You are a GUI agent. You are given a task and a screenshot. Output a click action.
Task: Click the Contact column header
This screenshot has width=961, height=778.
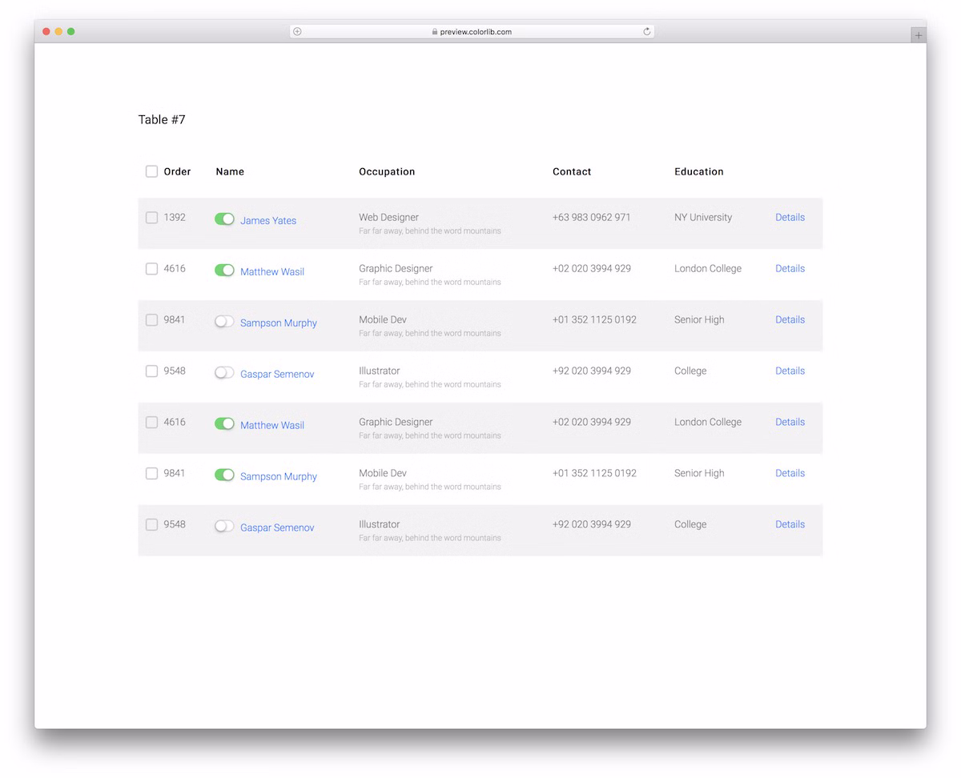(x=572, y=172)
